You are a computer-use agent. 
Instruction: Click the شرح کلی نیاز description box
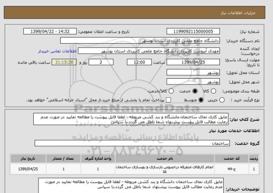pyautogui.click(x=131, y=119)
